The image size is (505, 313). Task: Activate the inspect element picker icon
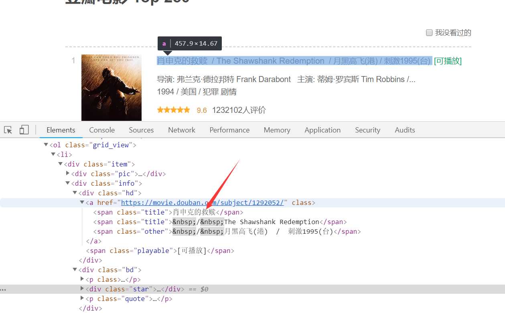pyautogui.click(x=8, y=130)
